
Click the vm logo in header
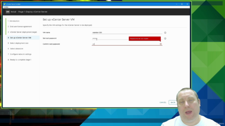click(8, 12)
